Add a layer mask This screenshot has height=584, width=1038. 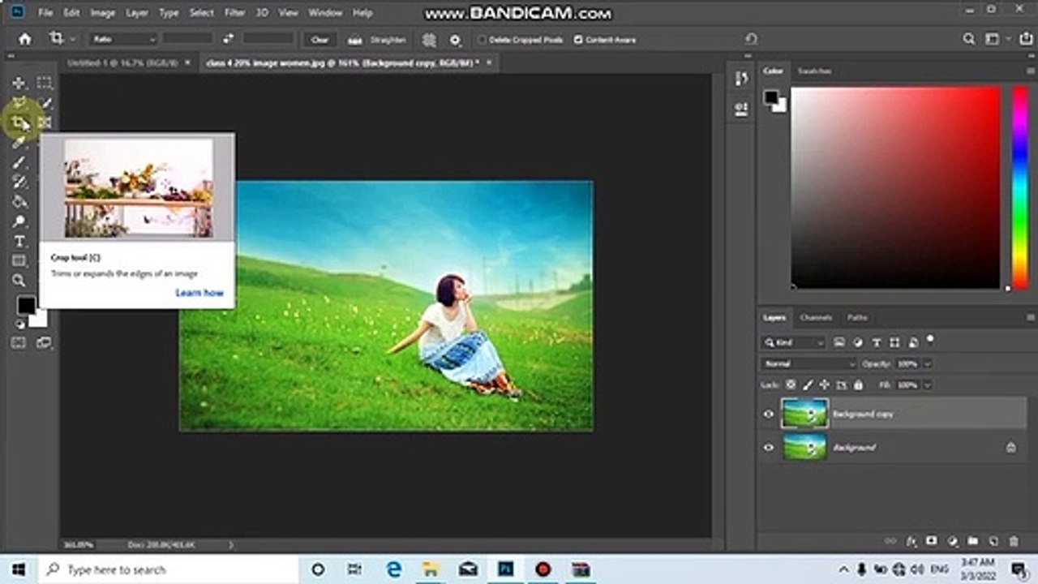[932, 541]
